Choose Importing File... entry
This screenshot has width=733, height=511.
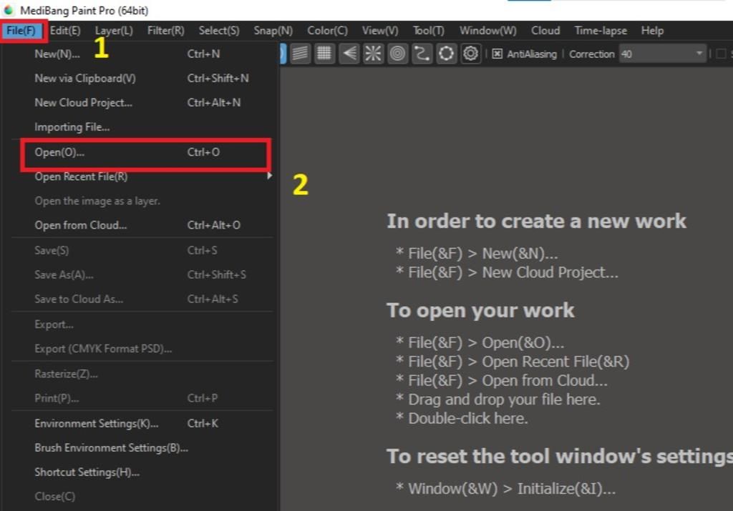pyautogui.click(x=142, y=127)
